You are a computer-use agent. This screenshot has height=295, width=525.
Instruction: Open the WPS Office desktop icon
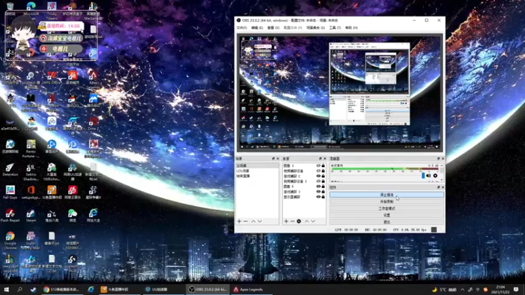point(52,78)
